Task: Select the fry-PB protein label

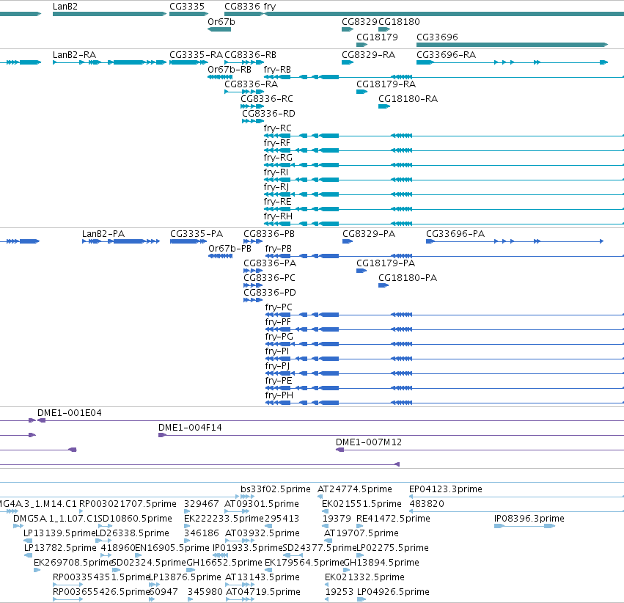Action: pos(278,249)
